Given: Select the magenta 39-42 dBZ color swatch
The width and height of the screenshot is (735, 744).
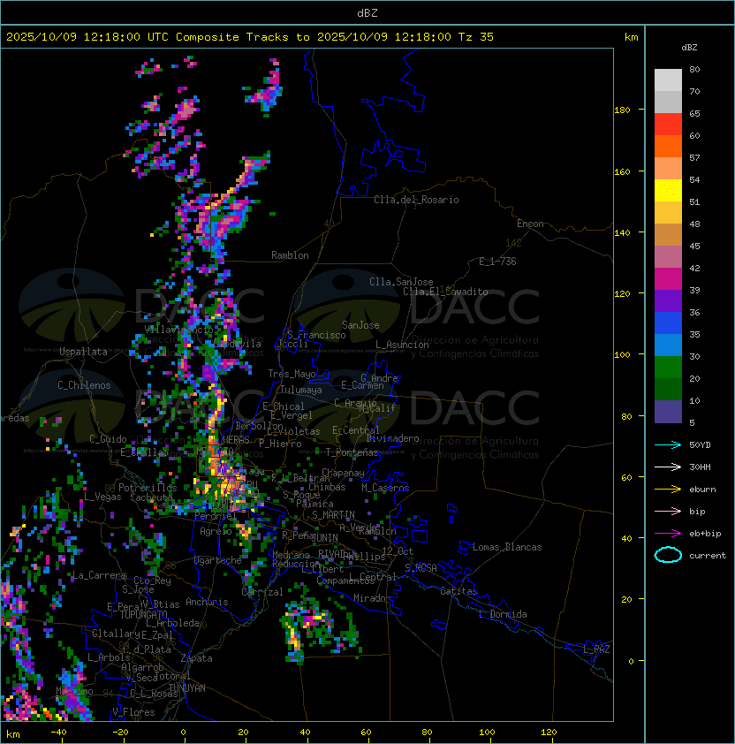Looking at the screenshot, I should [x=668, y=279].
